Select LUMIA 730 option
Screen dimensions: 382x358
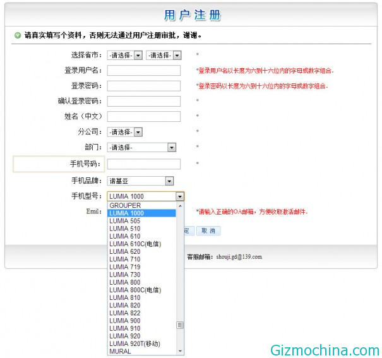[x=141, y=275]
